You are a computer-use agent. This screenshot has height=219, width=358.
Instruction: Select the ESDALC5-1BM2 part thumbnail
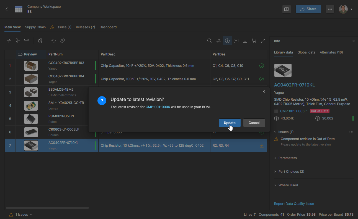coord(31,92)
